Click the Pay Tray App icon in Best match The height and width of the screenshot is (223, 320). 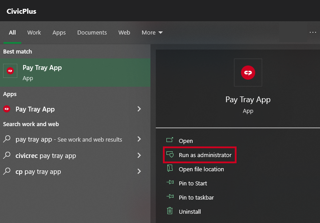(x=10, y=71)
